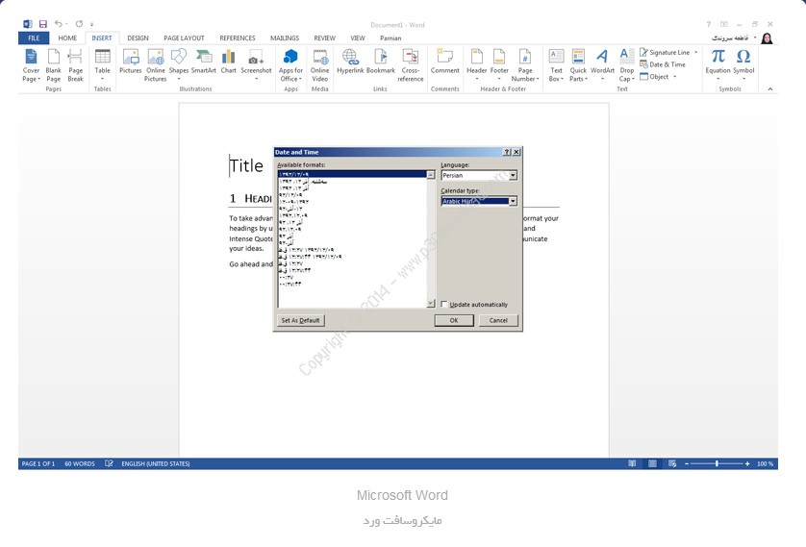806x547 pixels.
Task: Switch to the REVIEW tab
Action: pos(325,38)
